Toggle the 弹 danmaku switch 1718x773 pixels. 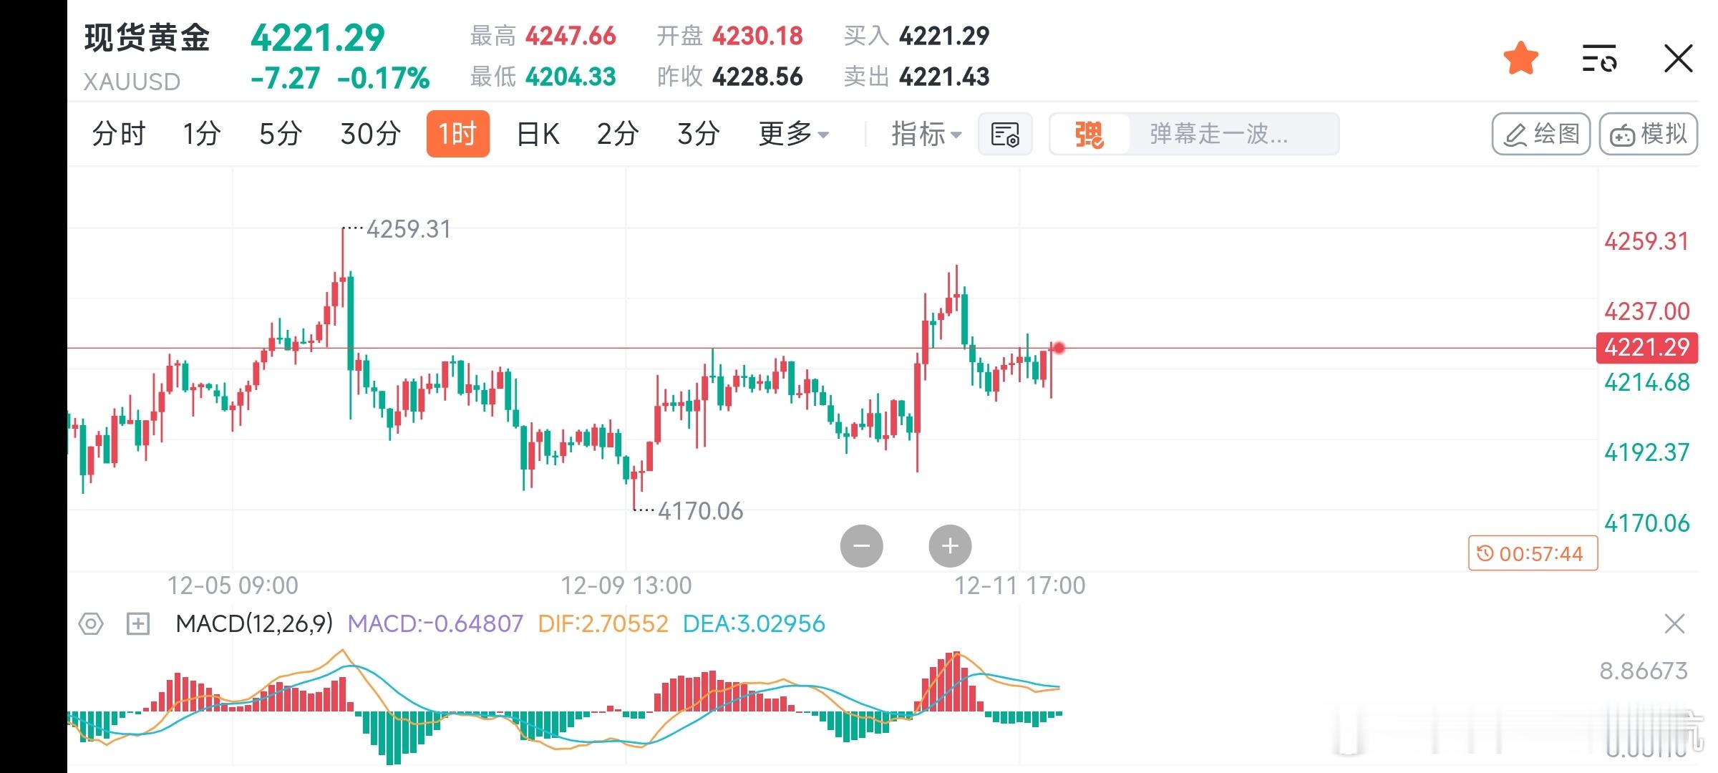click(x=1089, y=134)
